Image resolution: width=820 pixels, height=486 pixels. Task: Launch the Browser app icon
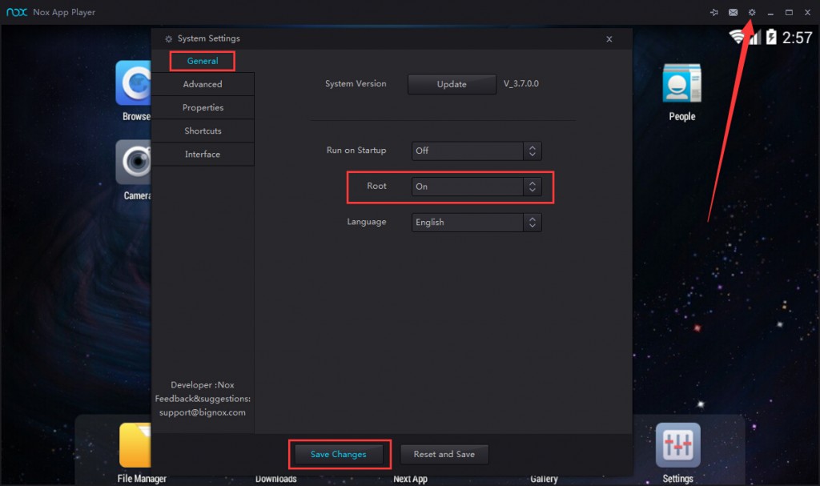[x=134, y=84]
